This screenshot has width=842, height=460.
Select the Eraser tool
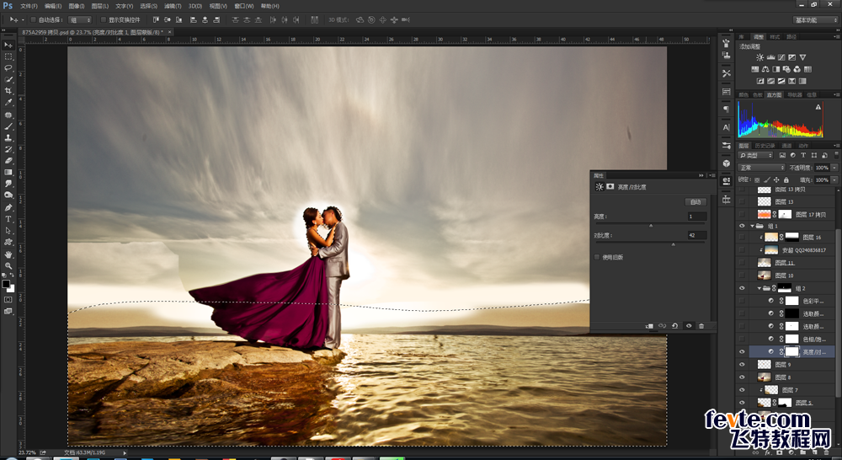click(x=8, y=161)
